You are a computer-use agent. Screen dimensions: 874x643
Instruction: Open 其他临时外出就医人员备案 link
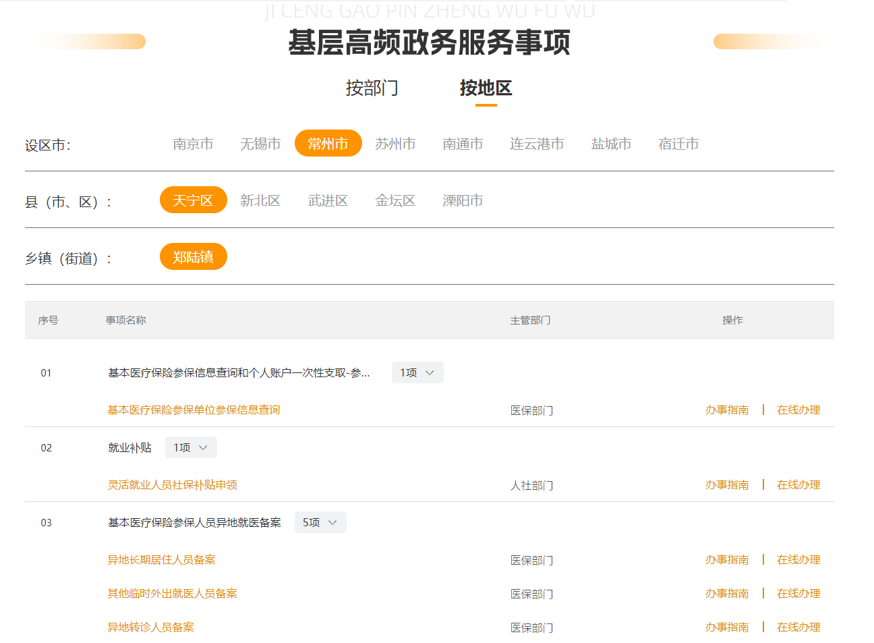point(172,593)
